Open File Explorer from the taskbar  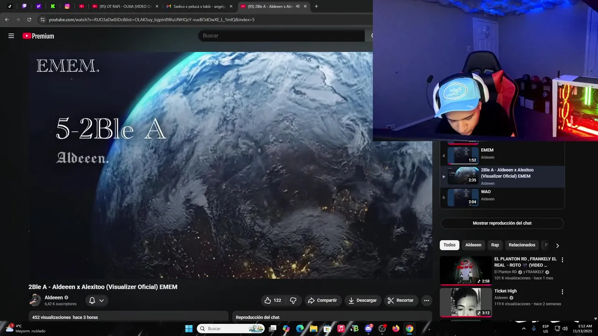[313, 329]
